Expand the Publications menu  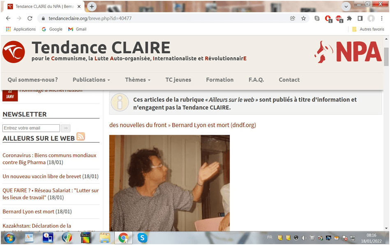(91, 80)
